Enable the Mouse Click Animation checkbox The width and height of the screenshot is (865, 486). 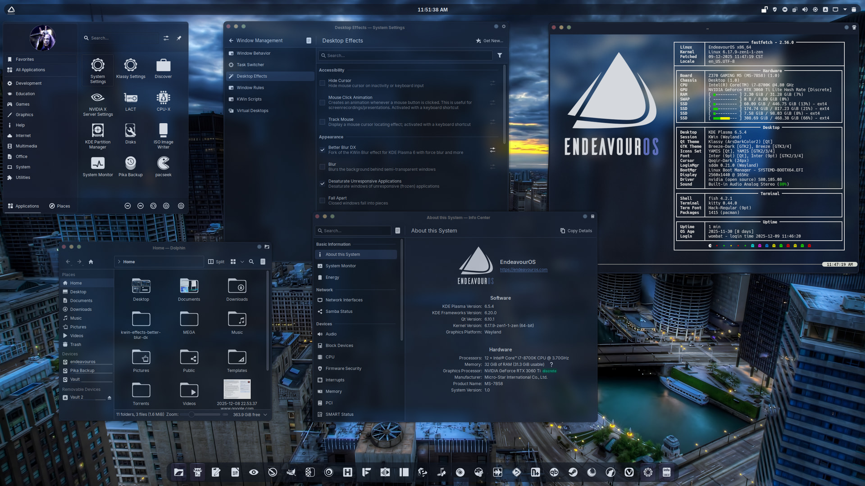(322, 103)
